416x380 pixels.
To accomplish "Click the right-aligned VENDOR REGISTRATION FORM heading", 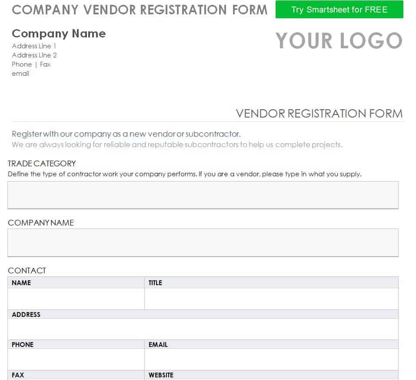I will click(319, 114).
